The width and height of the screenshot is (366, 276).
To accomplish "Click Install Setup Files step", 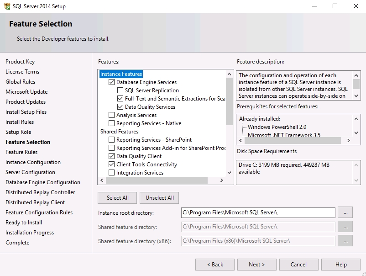I will tap(26, 111).
